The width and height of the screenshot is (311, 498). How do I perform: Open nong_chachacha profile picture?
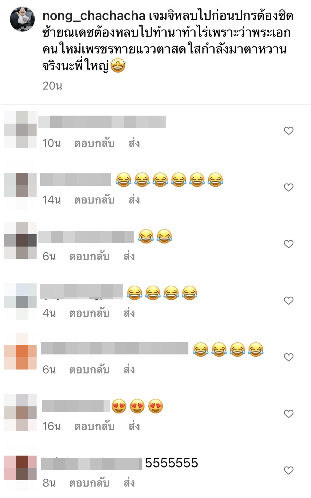[x=22, y=19]
